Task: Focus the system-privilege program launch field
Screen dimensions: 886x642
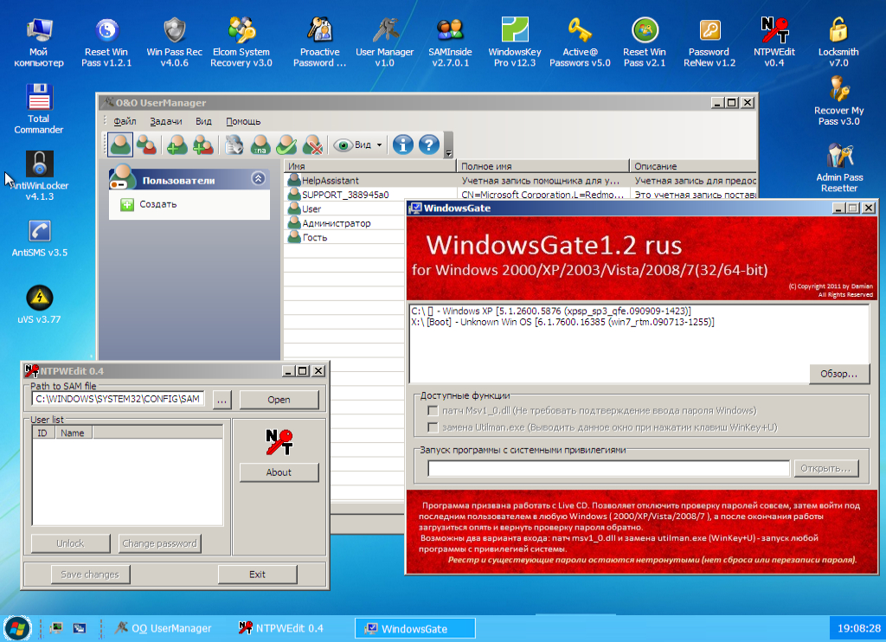Action: [608, 468]
